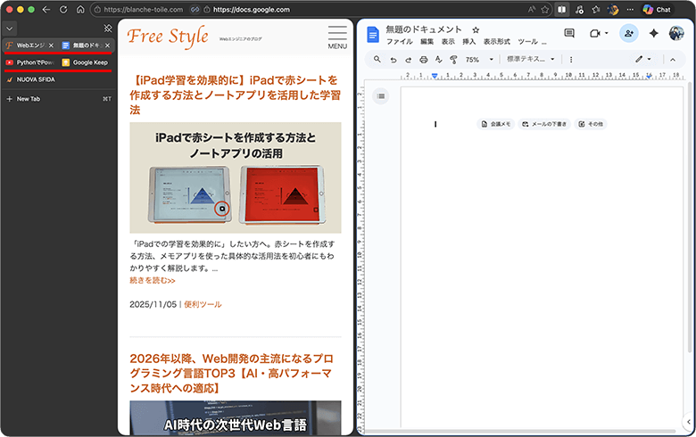This screenshot has height=437, width=696.
Task: Expand editing mode pencil dropdown
Action: point(643,59)
